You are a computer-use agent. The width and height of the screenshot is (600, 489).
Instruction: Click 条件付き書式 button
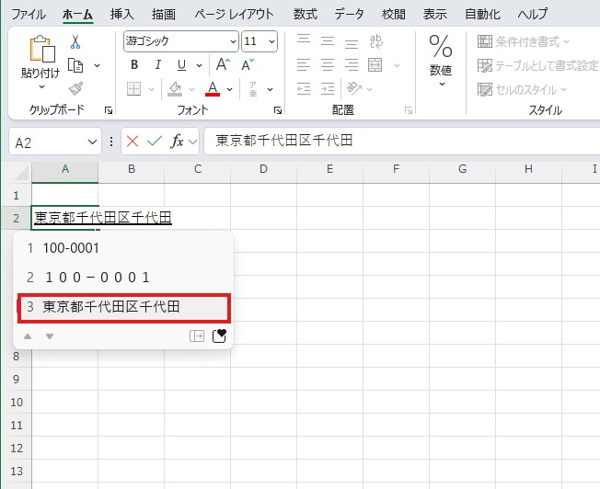(x=524, y=41)
